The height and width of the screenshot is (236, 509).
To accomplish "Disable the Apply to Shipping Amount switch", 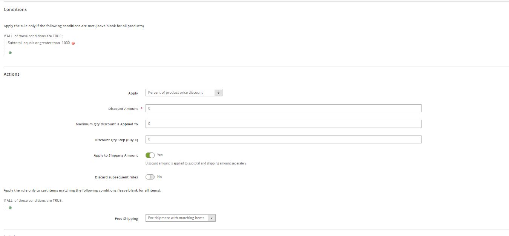I will [150, 155].
